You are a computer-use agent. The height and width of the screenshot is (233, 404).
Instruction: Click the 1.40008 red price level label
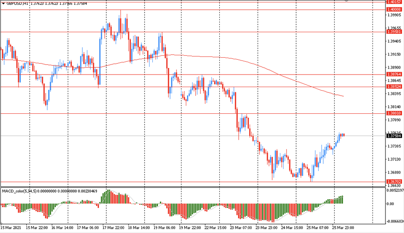point(394,10)
